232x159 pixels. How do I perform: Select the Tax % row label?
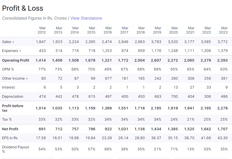tap(7, 119)
